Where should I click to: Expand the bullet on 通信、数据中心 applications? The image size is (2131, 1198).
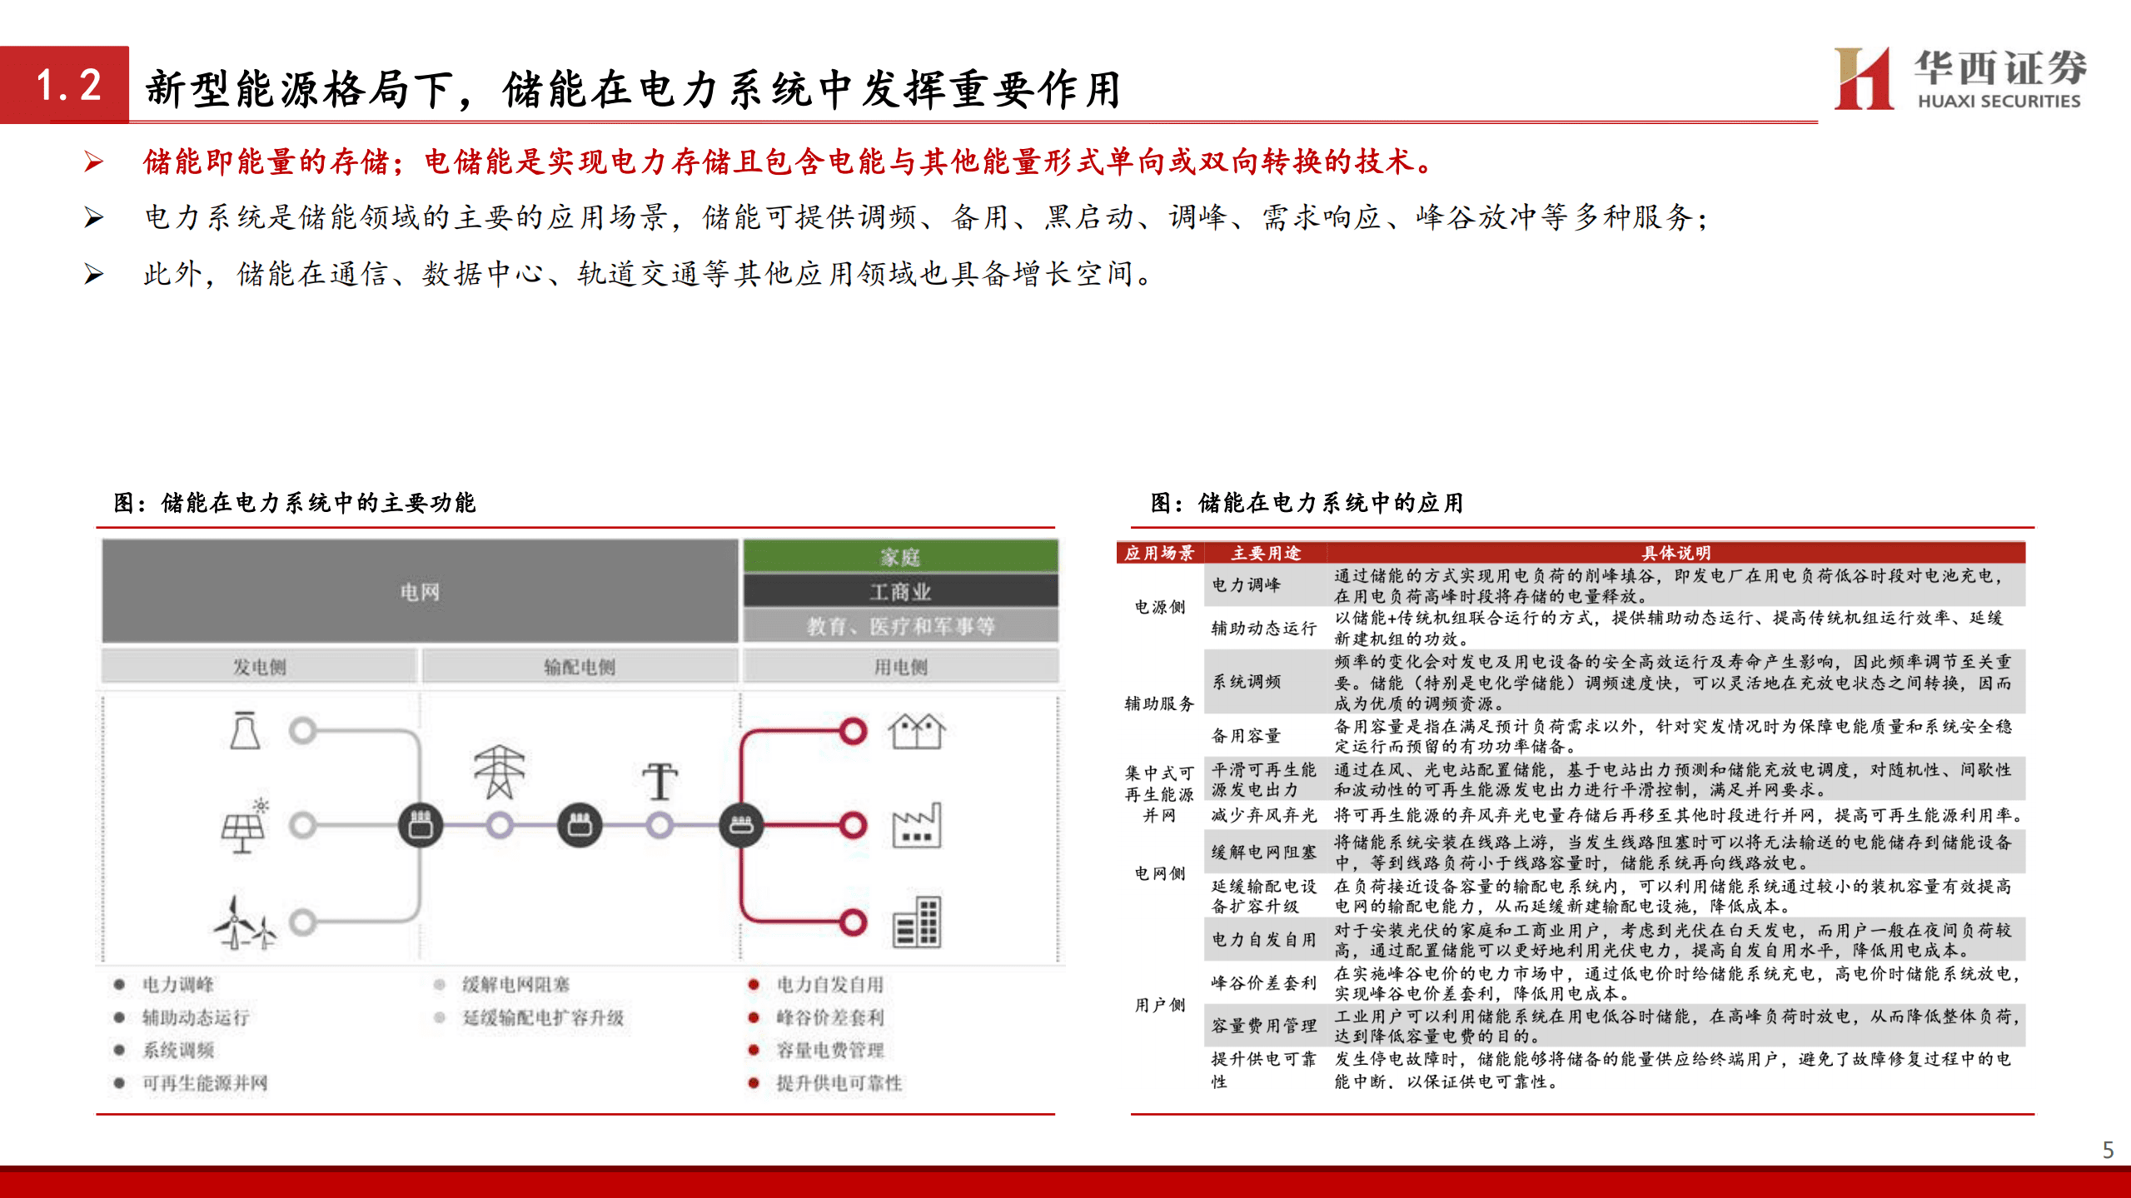coord(94,271)
